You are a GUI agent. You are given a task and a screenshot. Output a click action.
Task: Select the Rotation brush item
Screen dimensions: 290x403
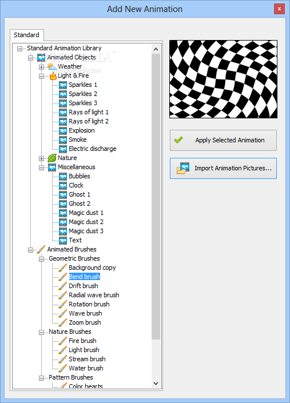89,304
